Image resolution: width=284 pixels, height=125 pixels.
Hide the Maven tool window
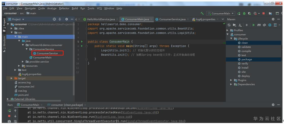pos(279,19)
